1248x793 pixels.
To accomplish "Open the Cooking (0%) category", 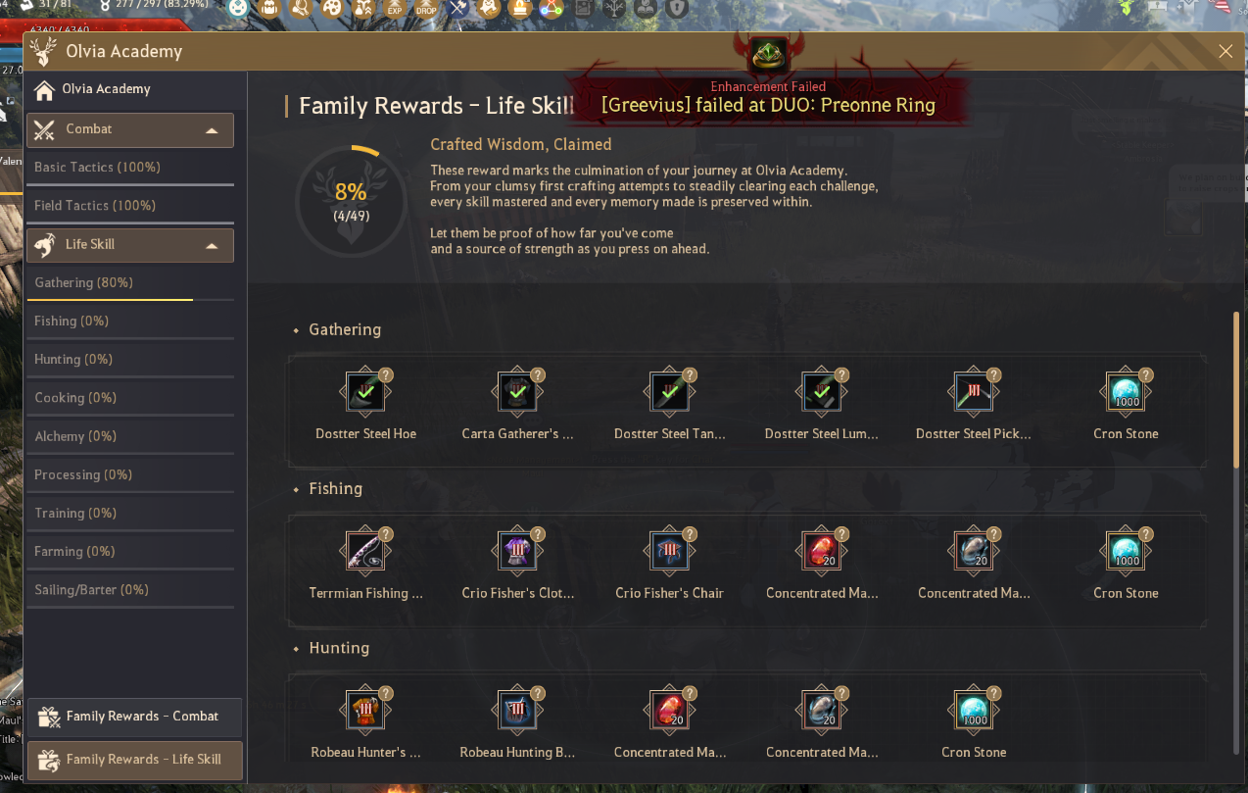I will pos(130,398).
